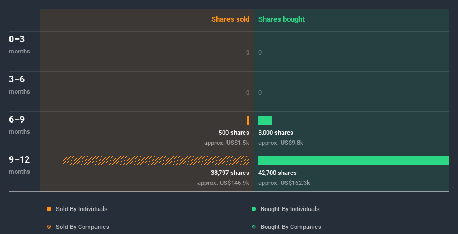The height and width of the screenshot is (234, 458).
Task: Toggle the Bought By Companies legend label
Action: [x=291, y=227]
